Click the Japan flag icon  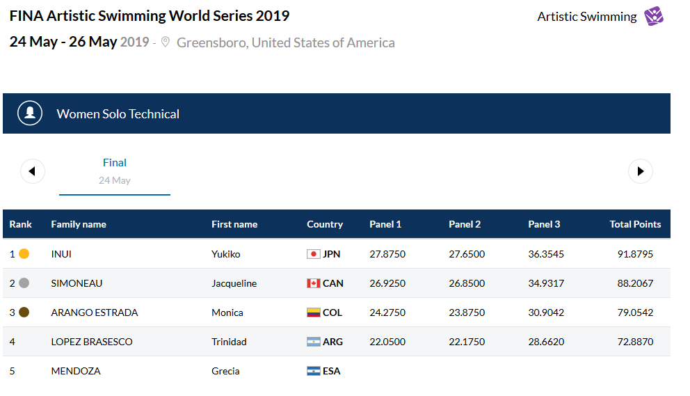pyautogui.click(x=314, y=254)
